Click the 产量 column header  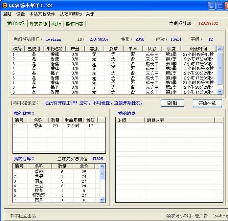[x=75, y=49]
